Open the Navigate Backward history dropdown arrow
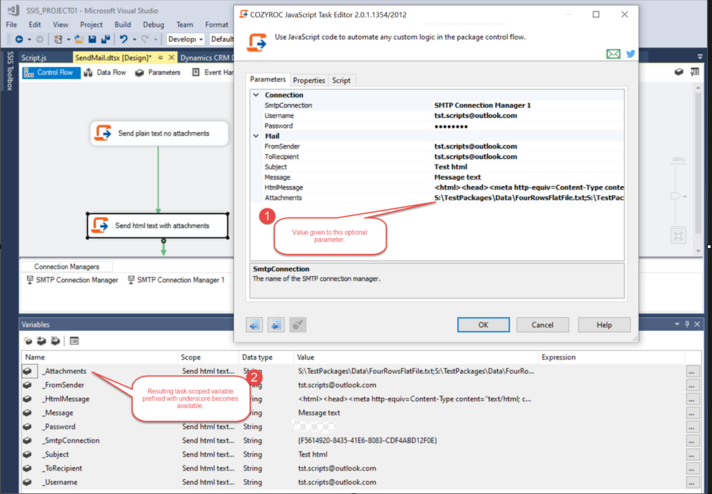 (30, 40)
